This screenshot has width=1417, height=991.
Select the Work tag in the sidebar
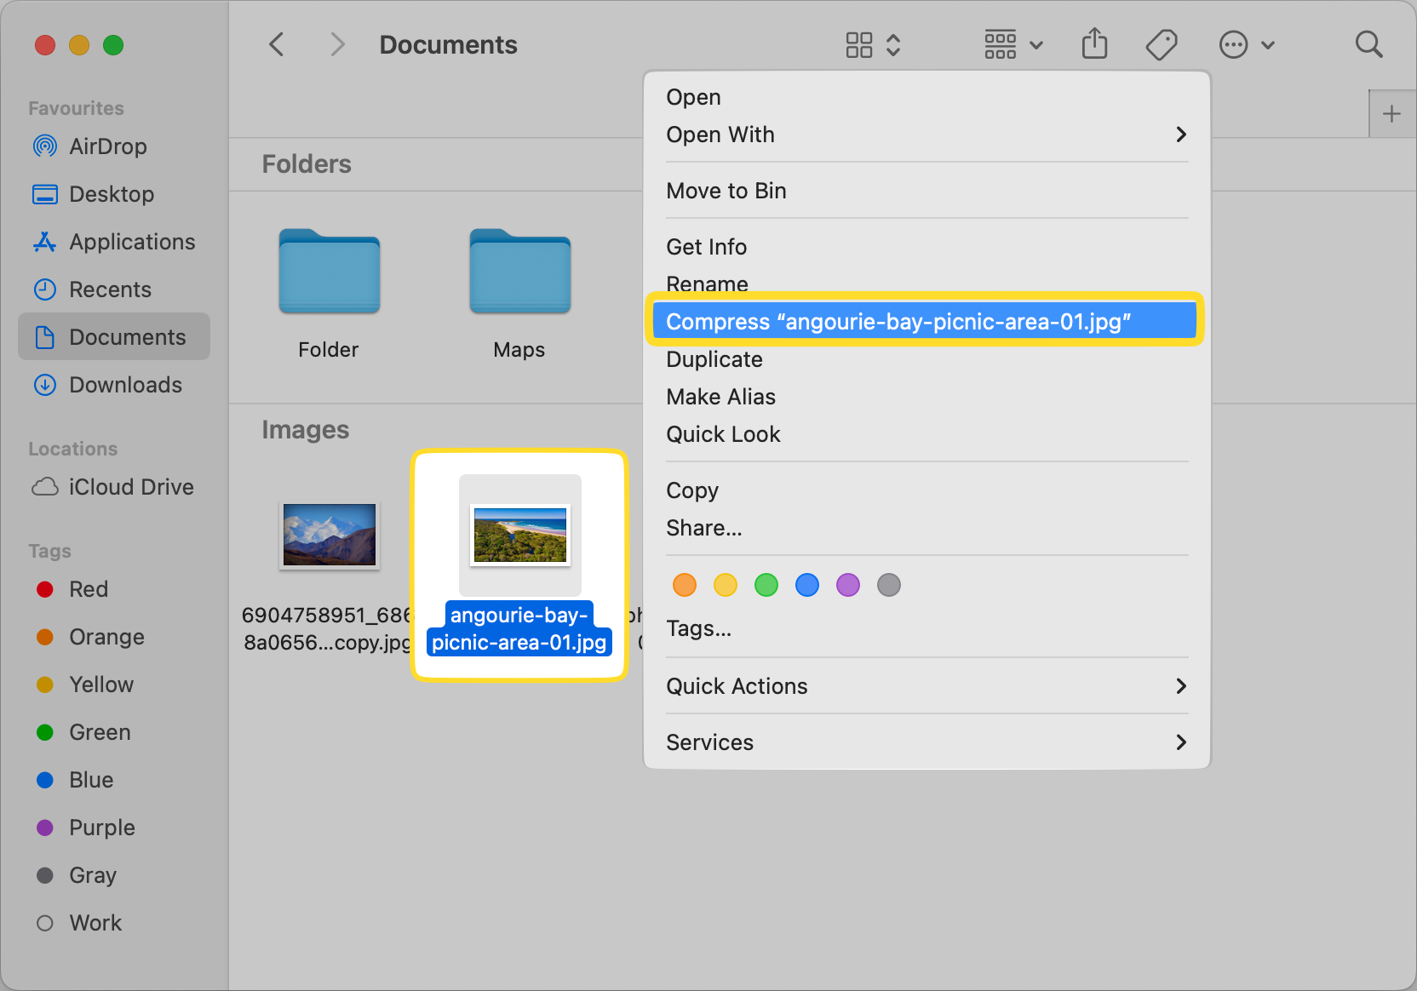(x=95, y=922)
